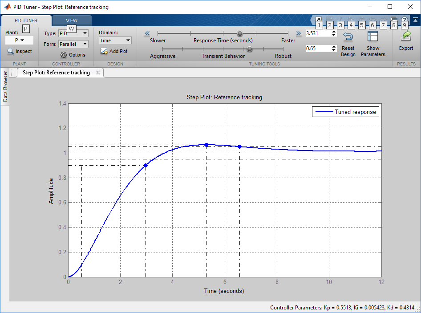The image size is (421, 313).
Task: Click the Tuned response legend entry
Action: pyautogui.click(x=345, y=112)
